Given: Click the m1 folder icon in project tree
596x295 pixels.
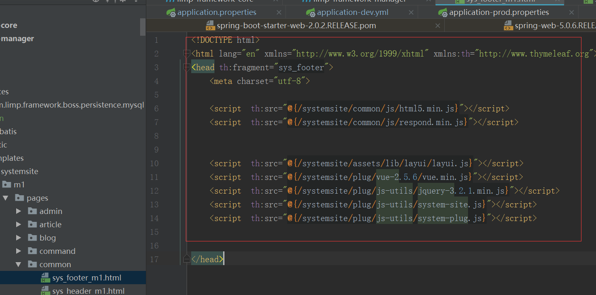Looking at the screenshot, I should tap(6, 184).
